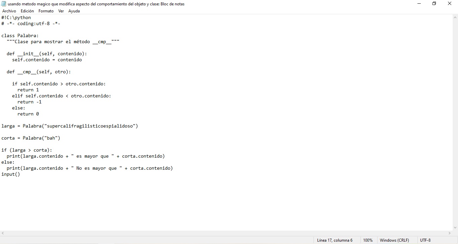This screenshot has height=244, width=458.
Task: Click the 'def __init__(self, contenido):' line
Action: 47,54
